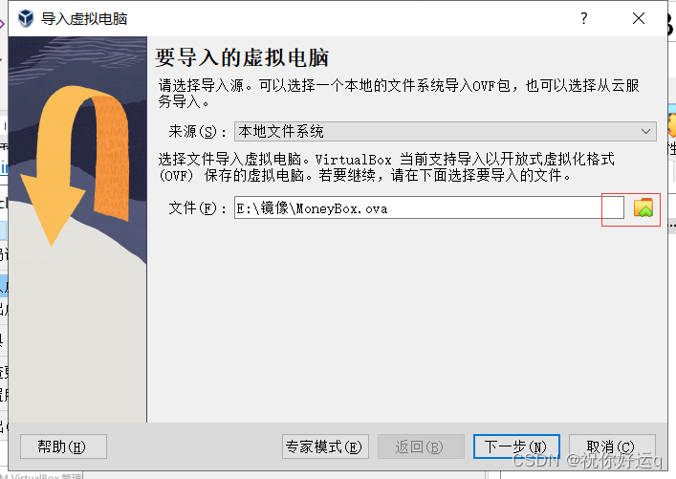Screen dimensions: 676x479
Task: Click the greyed-out 返回(B) back button
Action: (421, 446)
